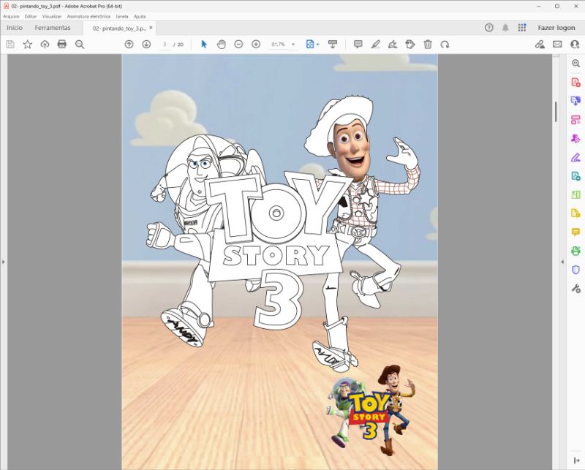Open the search zoom tool in right pane
The height and width of the screenshot is (470, 585).
tap(575, 64)
